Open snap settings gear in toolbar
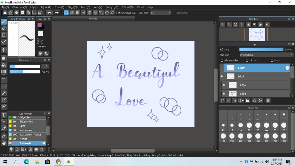Screen dimensions: 295x166 [x=113, y=13]
